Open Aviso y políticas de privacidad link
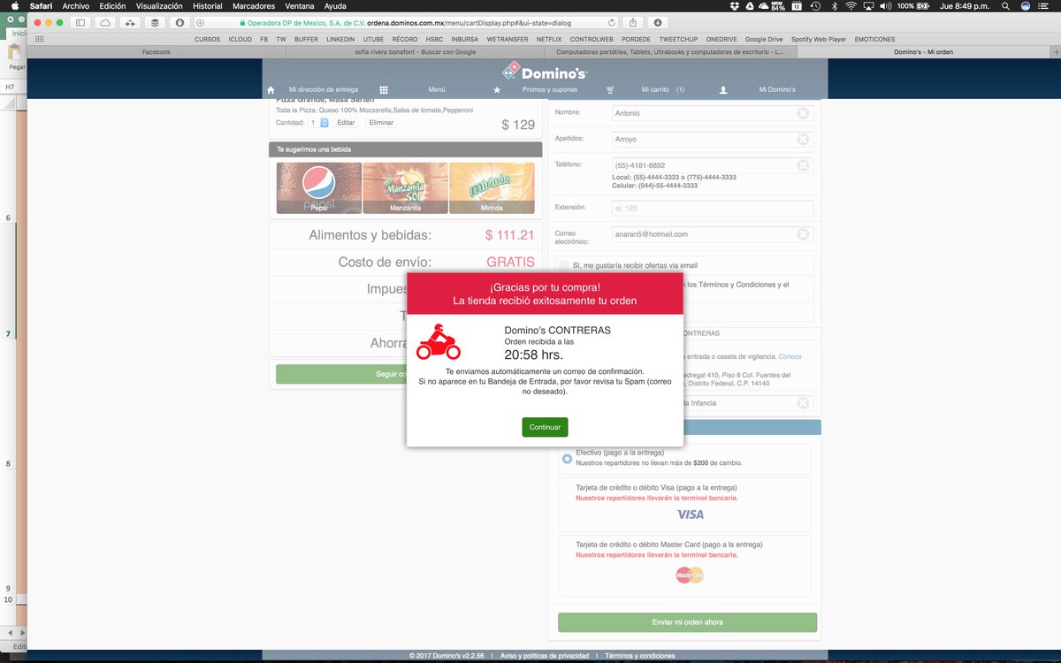The width and height of the screenshot is (1061, 663). (545, 656)
